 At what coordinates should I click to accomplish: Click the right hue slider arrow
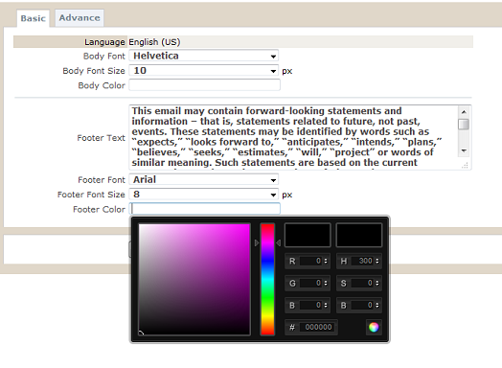point(278,243)
